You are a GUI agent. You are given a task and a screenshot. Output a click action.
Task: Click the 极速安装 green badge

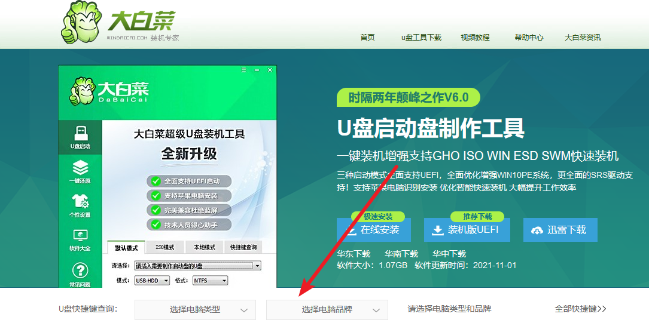378,217
